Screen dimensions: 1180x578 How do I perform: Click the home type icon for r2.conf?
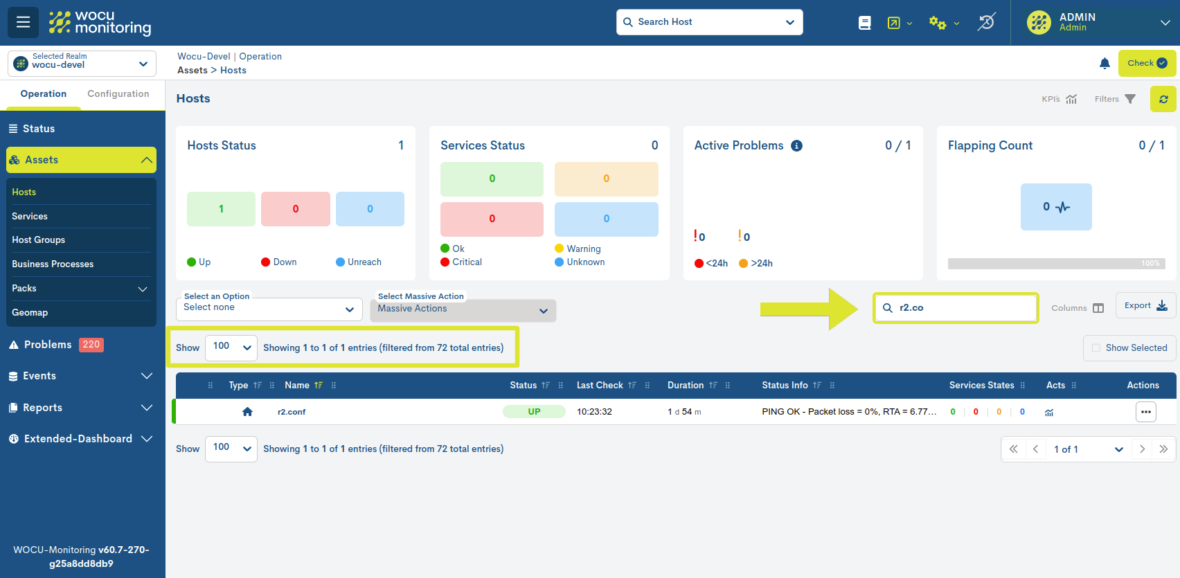click(x=247, y=412)
